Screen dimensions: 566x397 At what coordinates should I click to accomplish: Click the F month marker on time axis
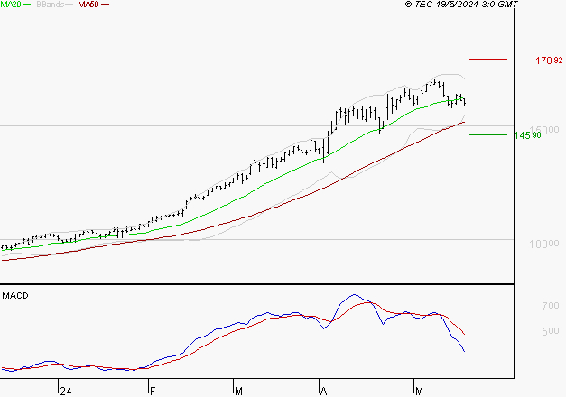coord(153,392)
